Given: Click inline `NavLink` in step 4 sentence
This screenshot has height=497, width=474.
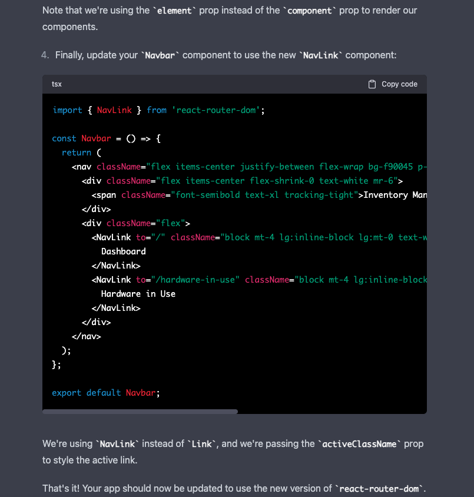Looking at the screenshot, I should click(x=321, y=55).
